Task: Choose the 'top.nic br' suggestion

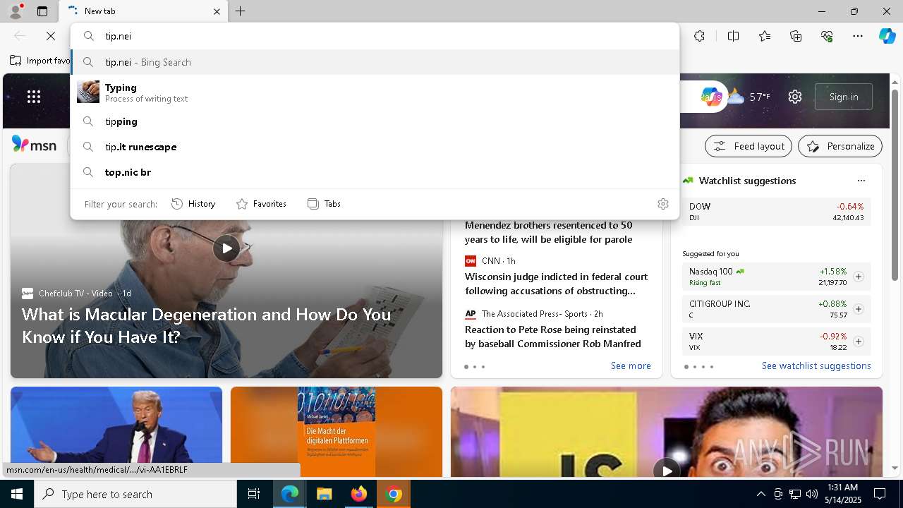Action: (375, 172)
